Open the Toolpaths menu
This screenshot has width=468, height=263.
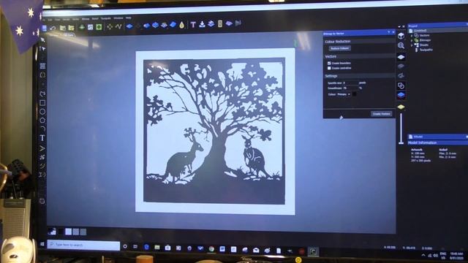pyautogui.click(x=105, y=18)
